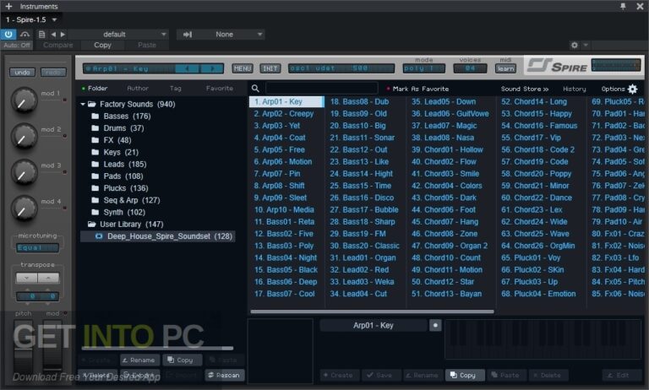649x390 pixels.
Task: Expand the arrow next to header gear
Action: (586, 45)
